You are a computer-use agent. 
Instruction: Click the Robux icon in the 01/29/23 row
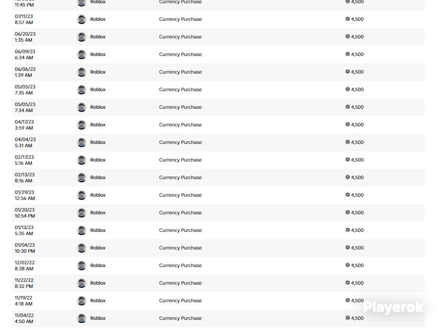click(347, 195)
